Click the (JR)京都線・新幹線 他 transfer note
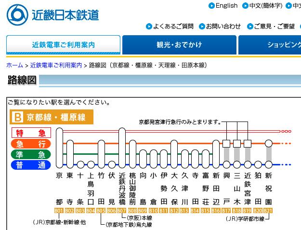301x230 pixels. point(59,222)
